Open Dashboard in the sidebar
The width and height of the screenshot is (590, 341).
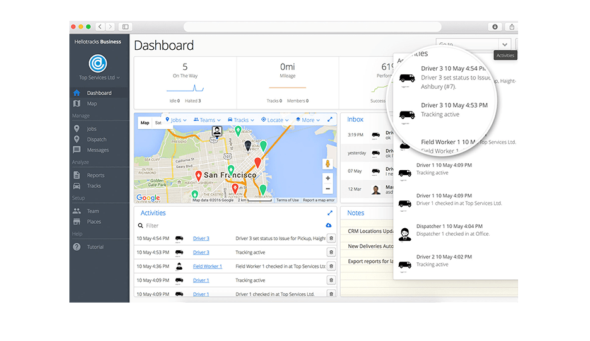[99, 93]
